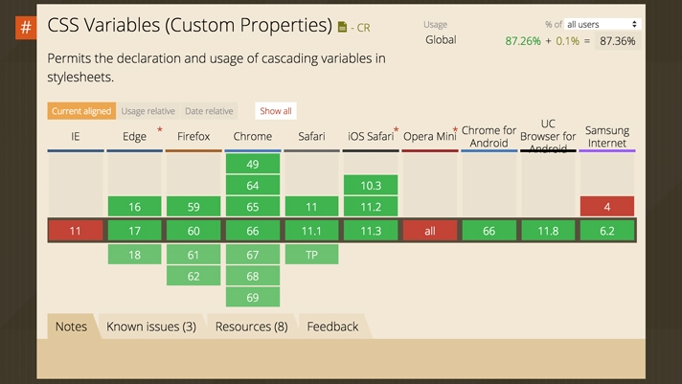Click the 0.1% partial support figure

tap(568, 41)
